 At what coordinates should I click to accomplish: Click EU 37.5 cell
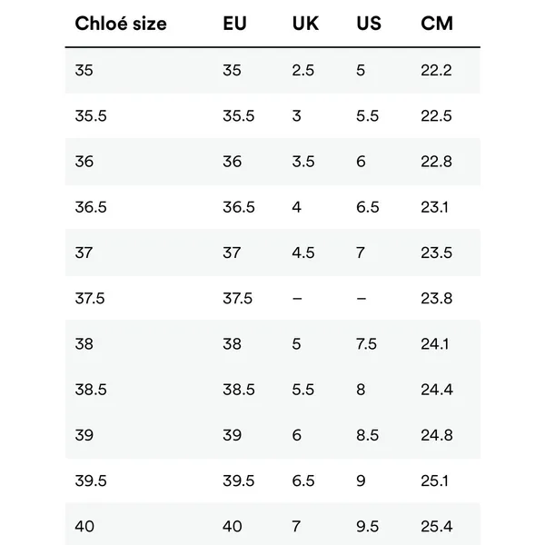[237, 298]
